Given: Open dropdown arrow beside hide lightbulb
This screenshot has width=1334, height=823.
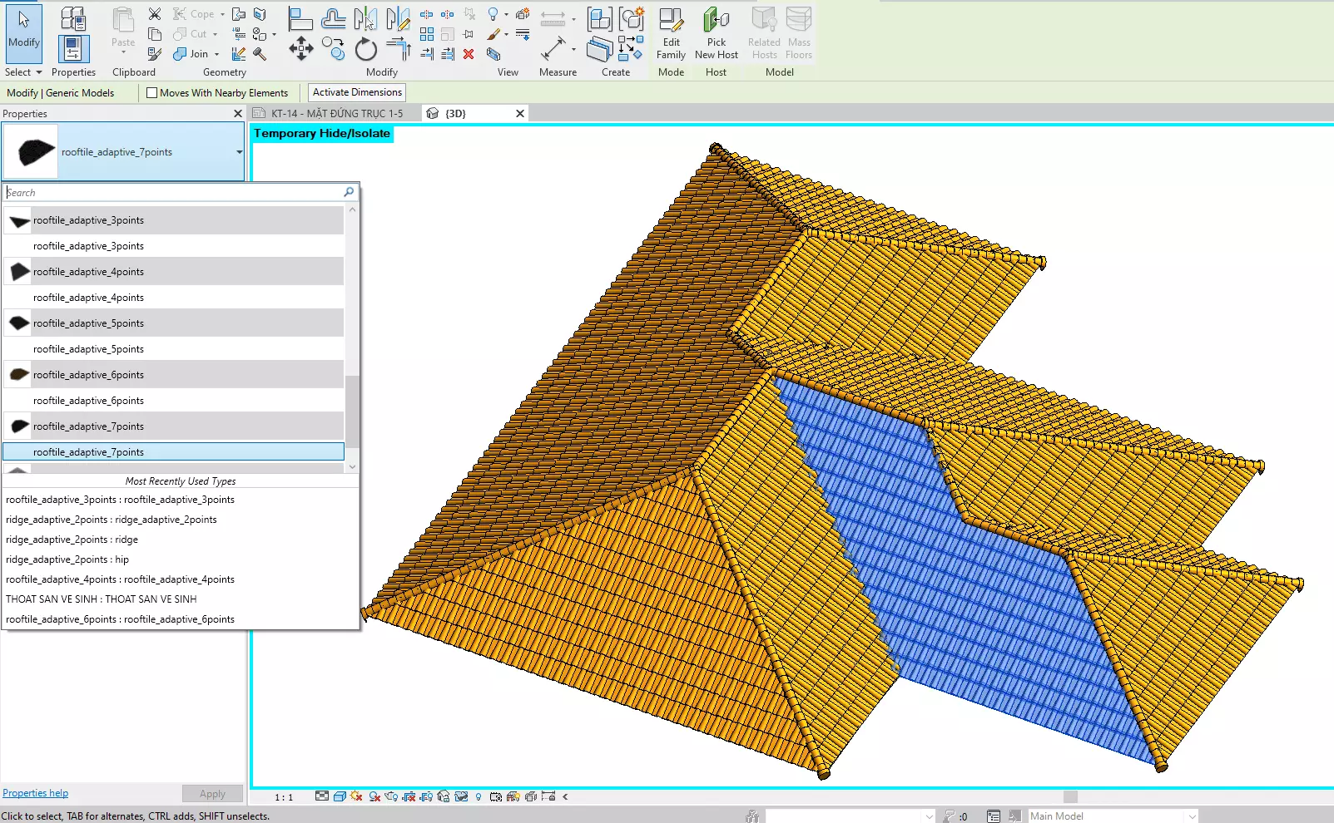Looking at the screenshot, I should click(x=506, y=14).
